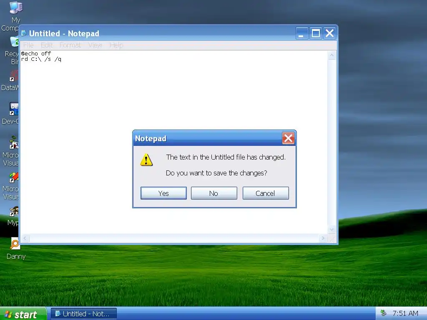Open the Help menu in Notepad
427x320 pixels.
(116, 45)
